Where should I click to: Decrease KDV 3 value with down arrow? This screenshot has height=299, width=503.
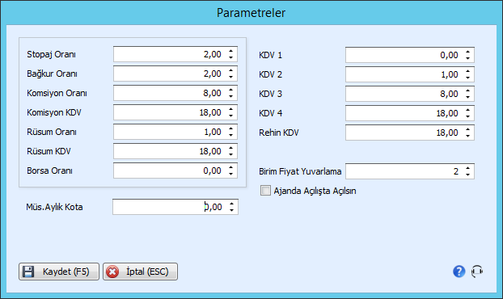pyautogui.click(x=467, y=97)
